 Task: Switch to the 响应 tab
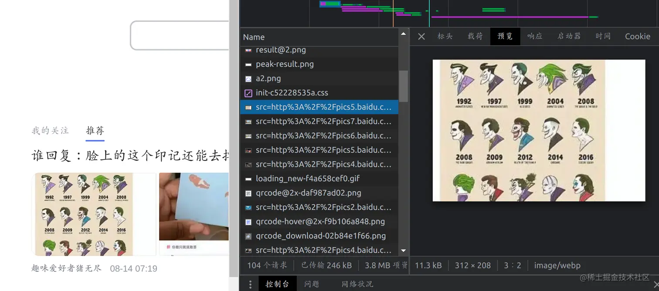click(534, 37)
